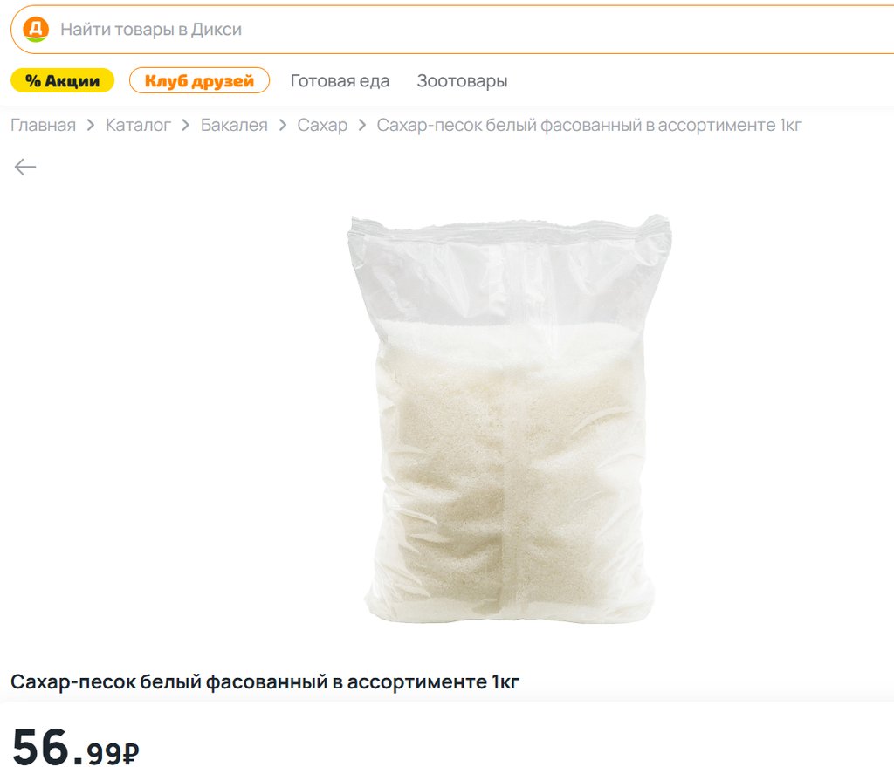Click the chevron after Бакалея breadcrumb
Viewport: 894px width, 767px height.
tap(282, 126)
